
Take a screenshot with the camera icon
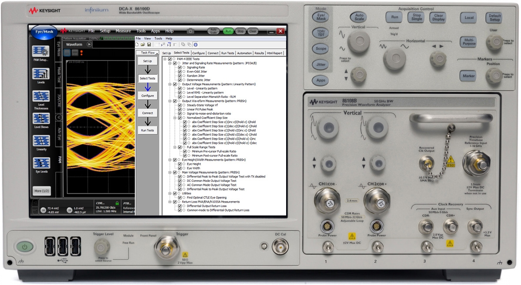[x=190, y=31]
